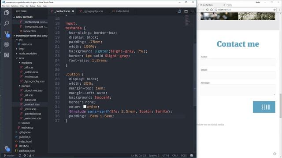The width and height of the screenshot is (282, 158).
Task: Click the feedback smiley in status bar
Action: [192, 155]
